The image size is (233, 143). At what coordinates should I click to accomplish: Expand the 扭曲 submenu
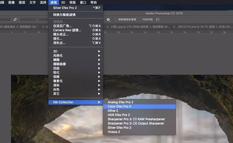coord(76,68)
